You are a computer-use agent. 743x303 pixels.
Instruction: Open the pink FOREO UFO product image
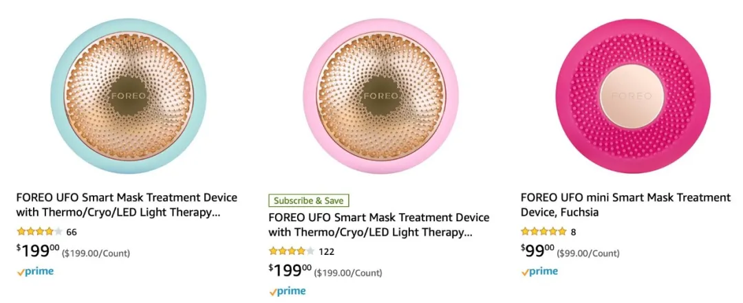(380, 95)
